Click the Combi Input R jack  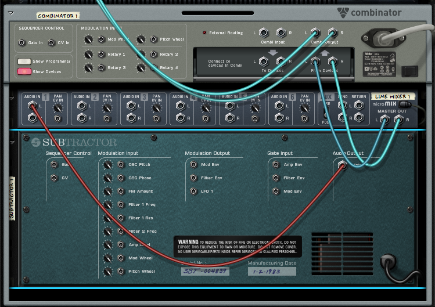281,32
